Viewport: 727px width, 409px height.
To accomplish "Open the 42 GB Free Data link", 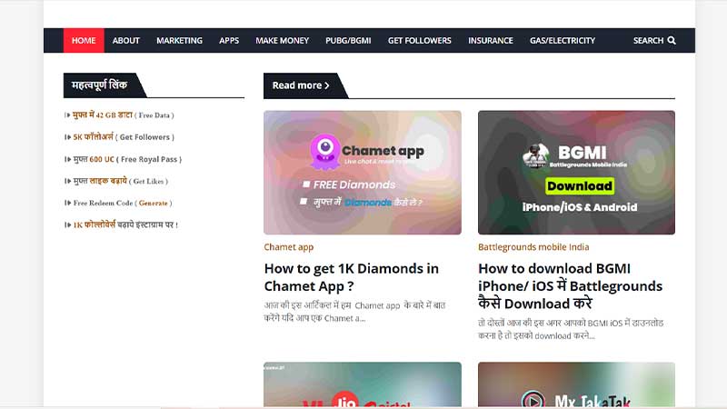I will point(123,115).
